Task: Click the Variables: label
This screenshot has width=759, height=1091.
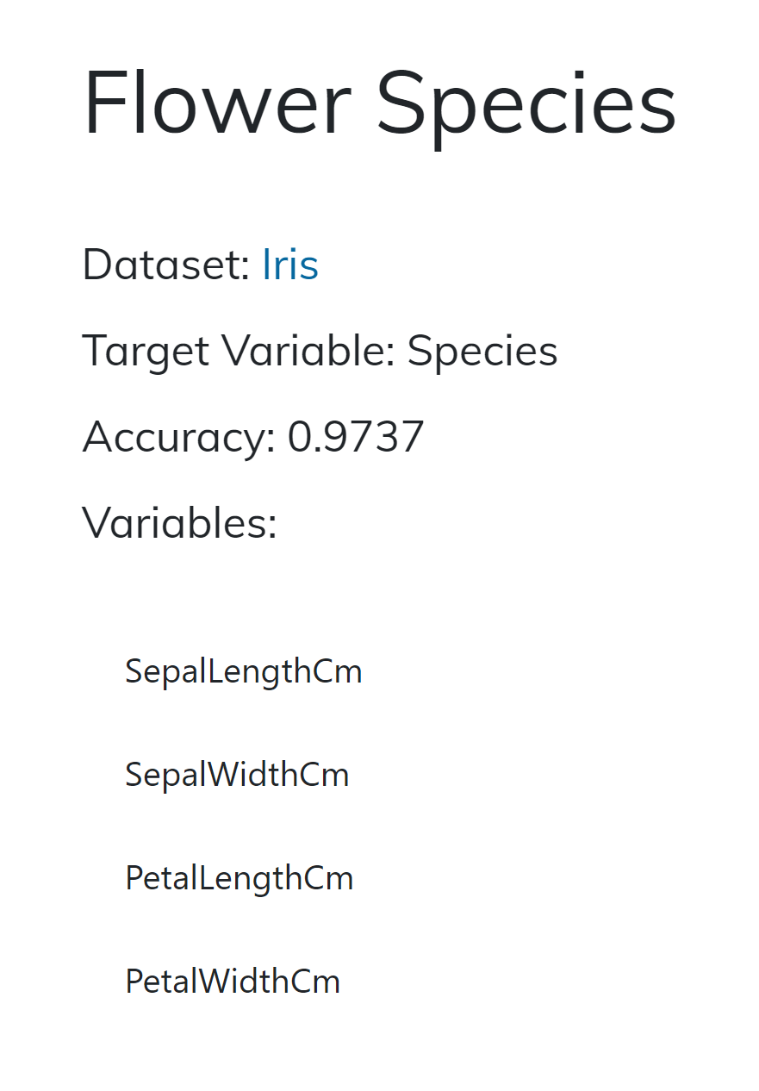Action: point(179,522)
